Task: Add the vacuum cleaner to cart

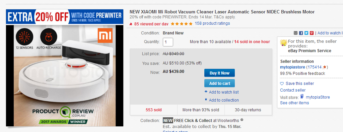Action: pyautogui.click(x=219, y=83)
